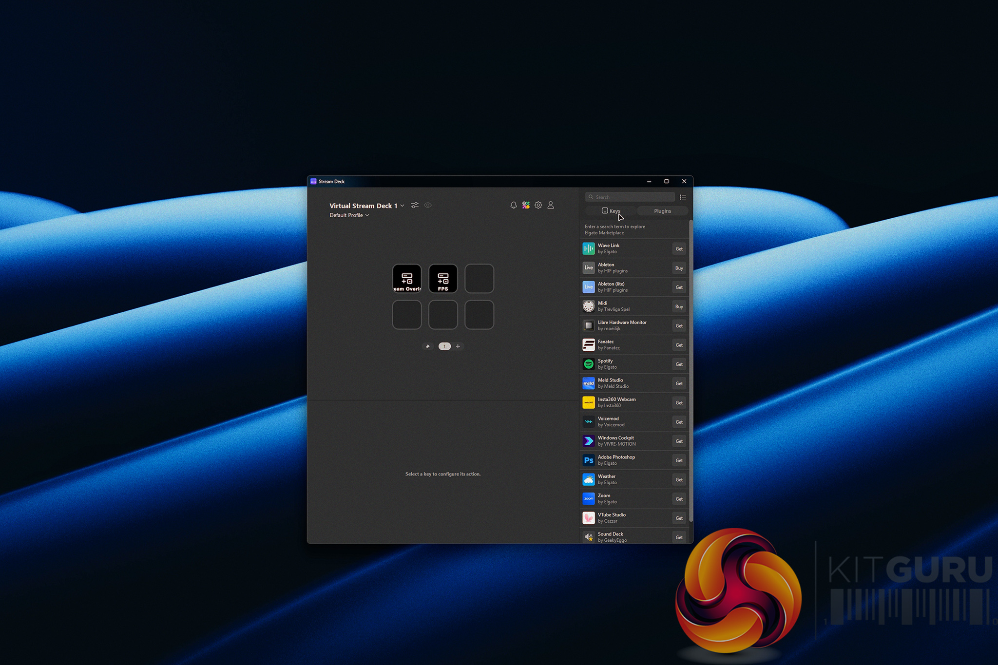Click the 'by Trevliga Spel' author text
The height and width of the screenshot is (665, 998).
(x=614, y=309)
